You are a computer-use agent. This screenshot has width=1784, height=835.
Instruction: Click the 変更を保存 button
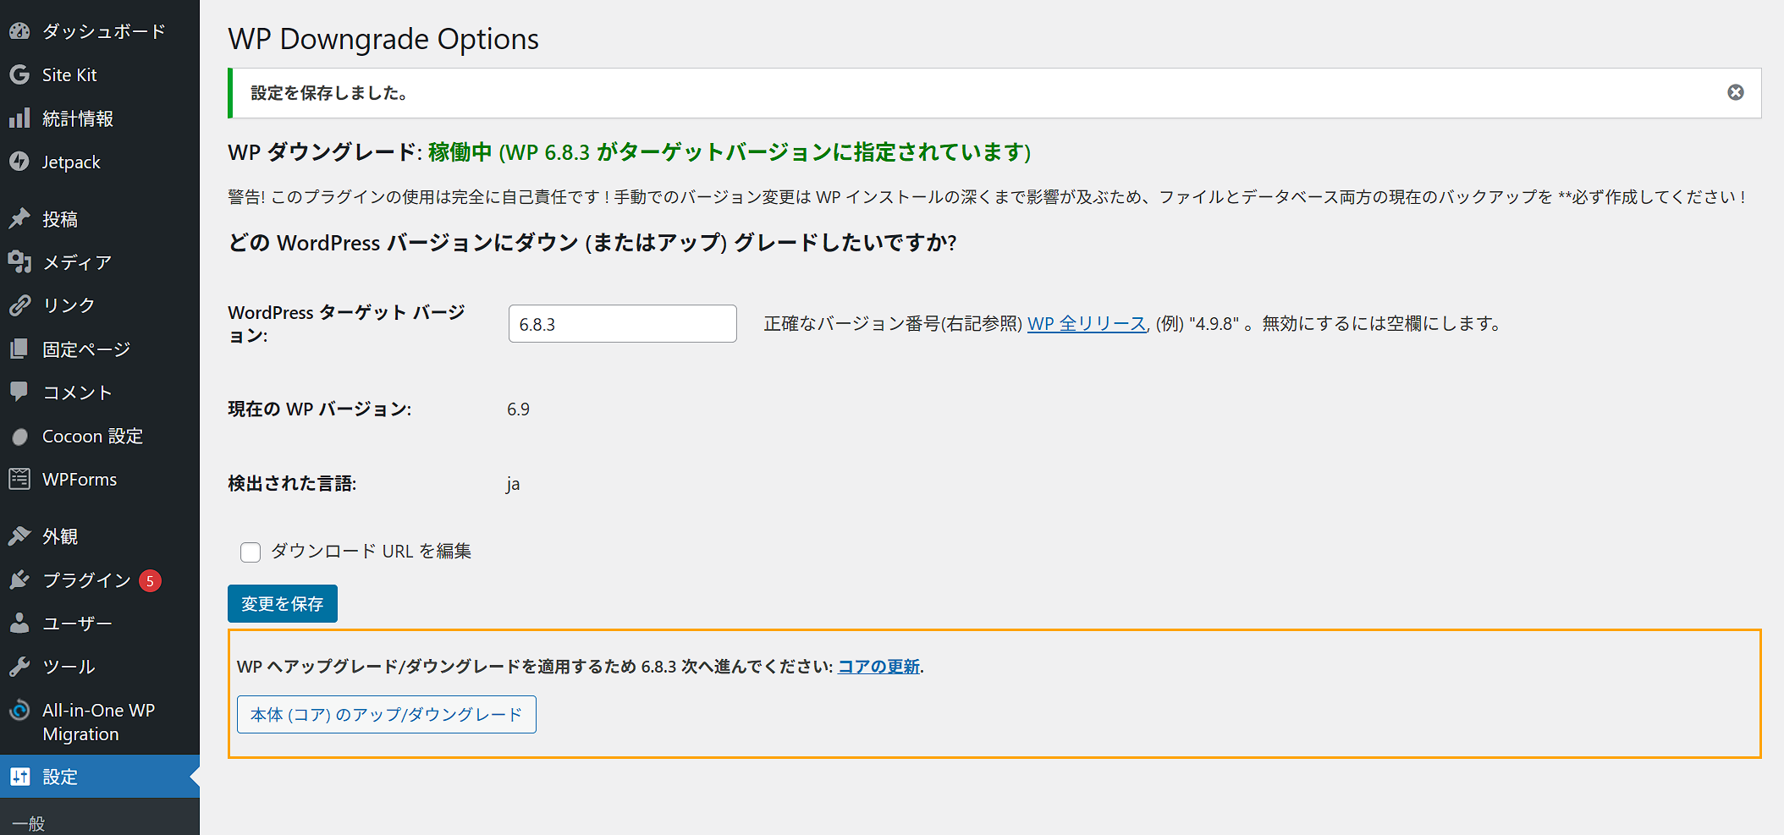[x=282, y=604]
